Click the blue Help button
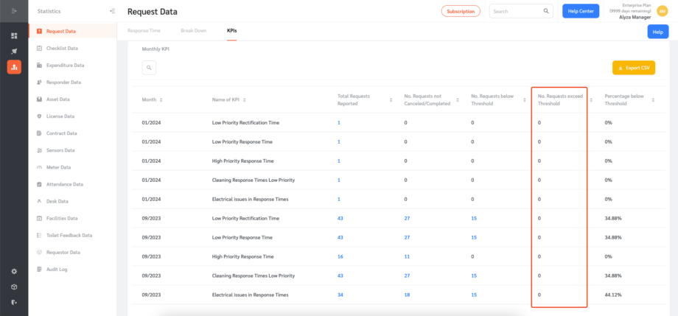The image size is (678, 316). click(657, 32)
